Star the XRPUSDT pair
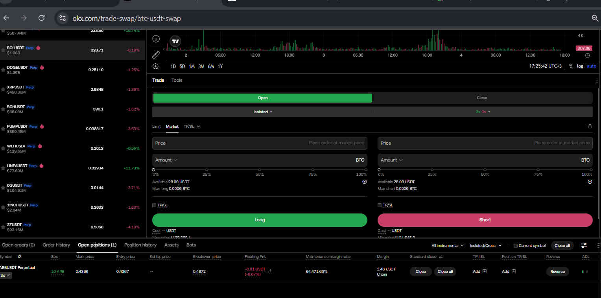Screen dimensions: 601x298 tap(3, 89)
